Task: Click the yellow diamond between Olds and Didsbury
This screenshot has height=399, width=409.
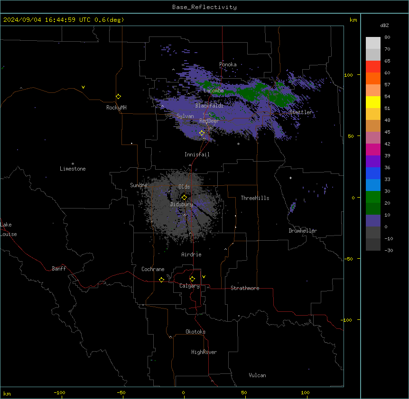Action: [x=185, y=198]
